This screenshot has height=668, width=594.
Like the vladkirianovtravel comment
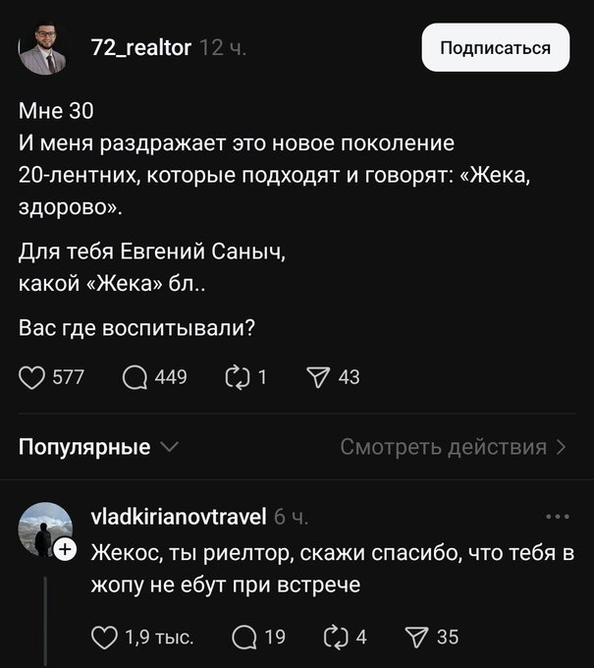(105, 637)
